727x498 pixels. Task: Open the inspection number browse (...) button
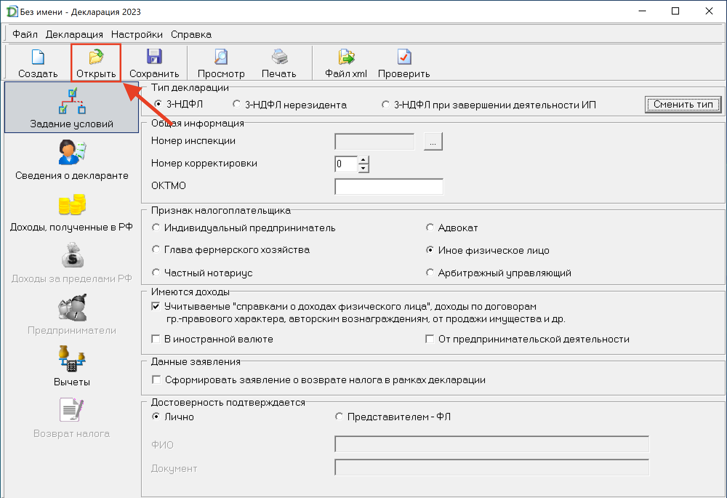point(433,141)
